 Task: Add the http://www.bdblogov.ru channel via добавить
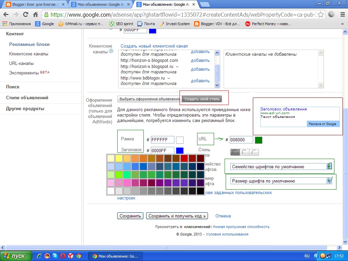(200, 81)
